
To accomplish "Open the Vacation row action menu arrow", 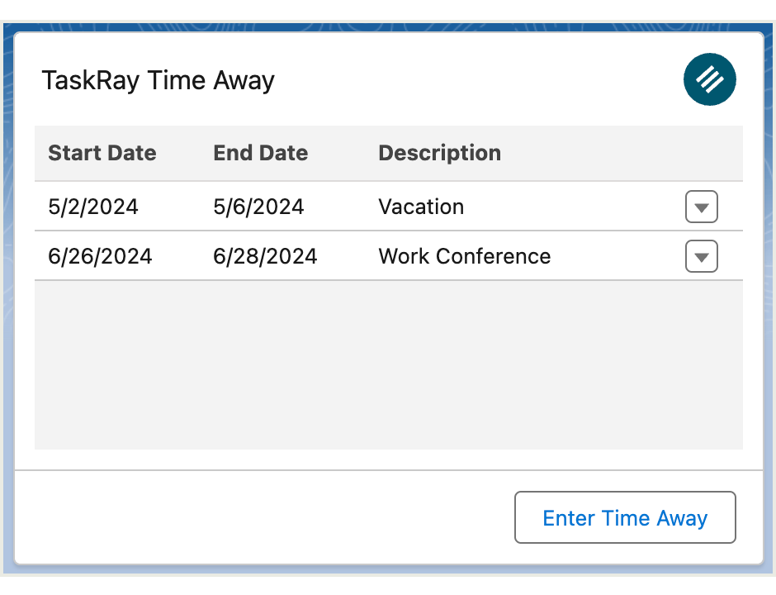I will (x=701, y=207).
